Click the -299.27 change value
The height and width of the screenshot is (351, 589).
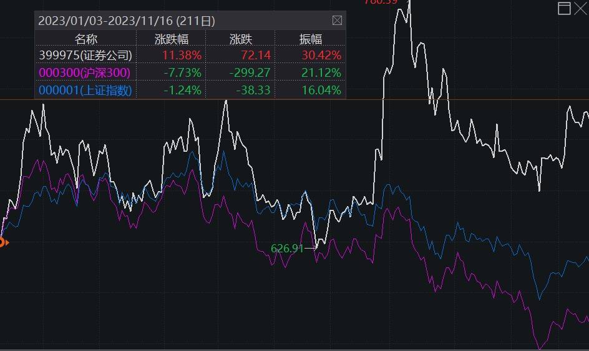pos(250,72)
